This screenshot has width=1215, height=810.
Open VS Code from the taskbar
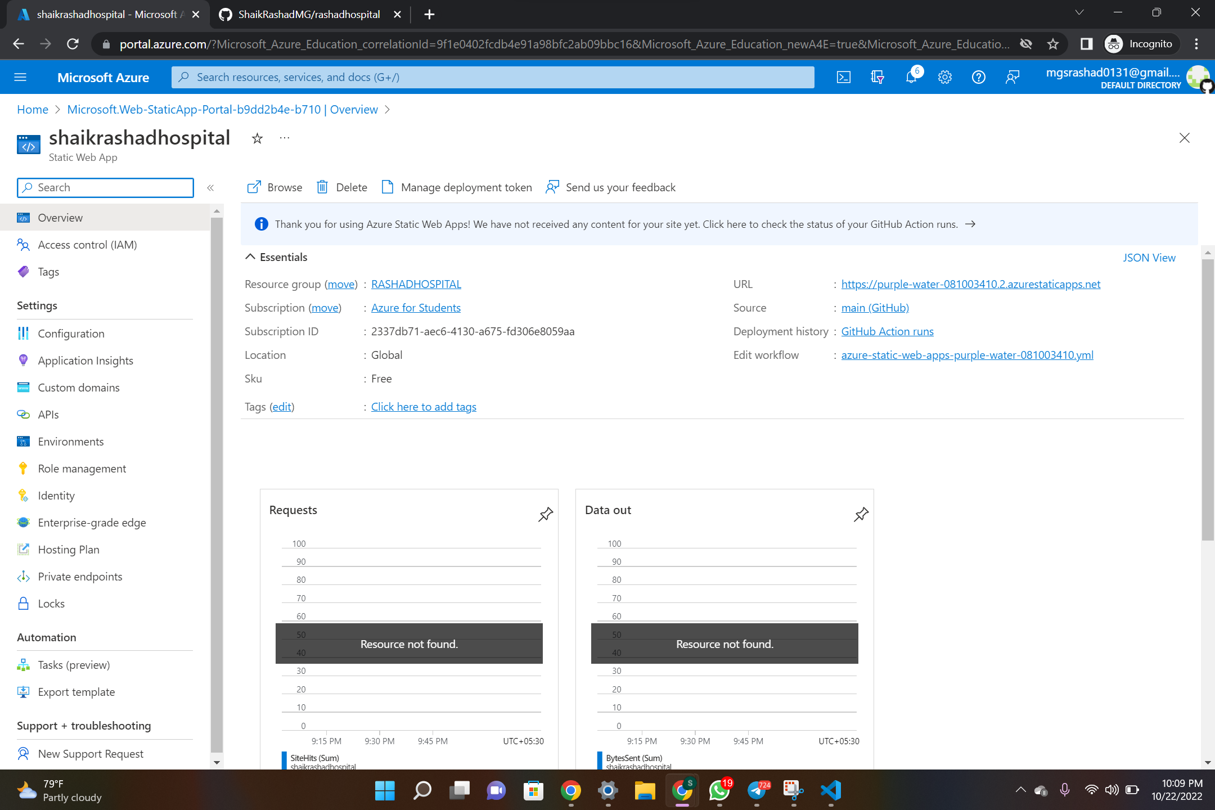tap(831, 790)
